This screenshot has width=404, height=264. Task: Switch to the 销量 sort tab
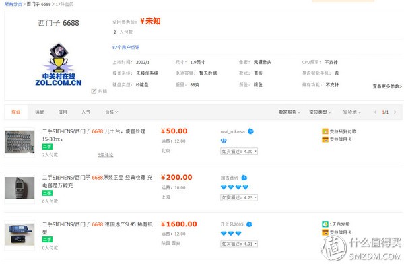point(40,112)
